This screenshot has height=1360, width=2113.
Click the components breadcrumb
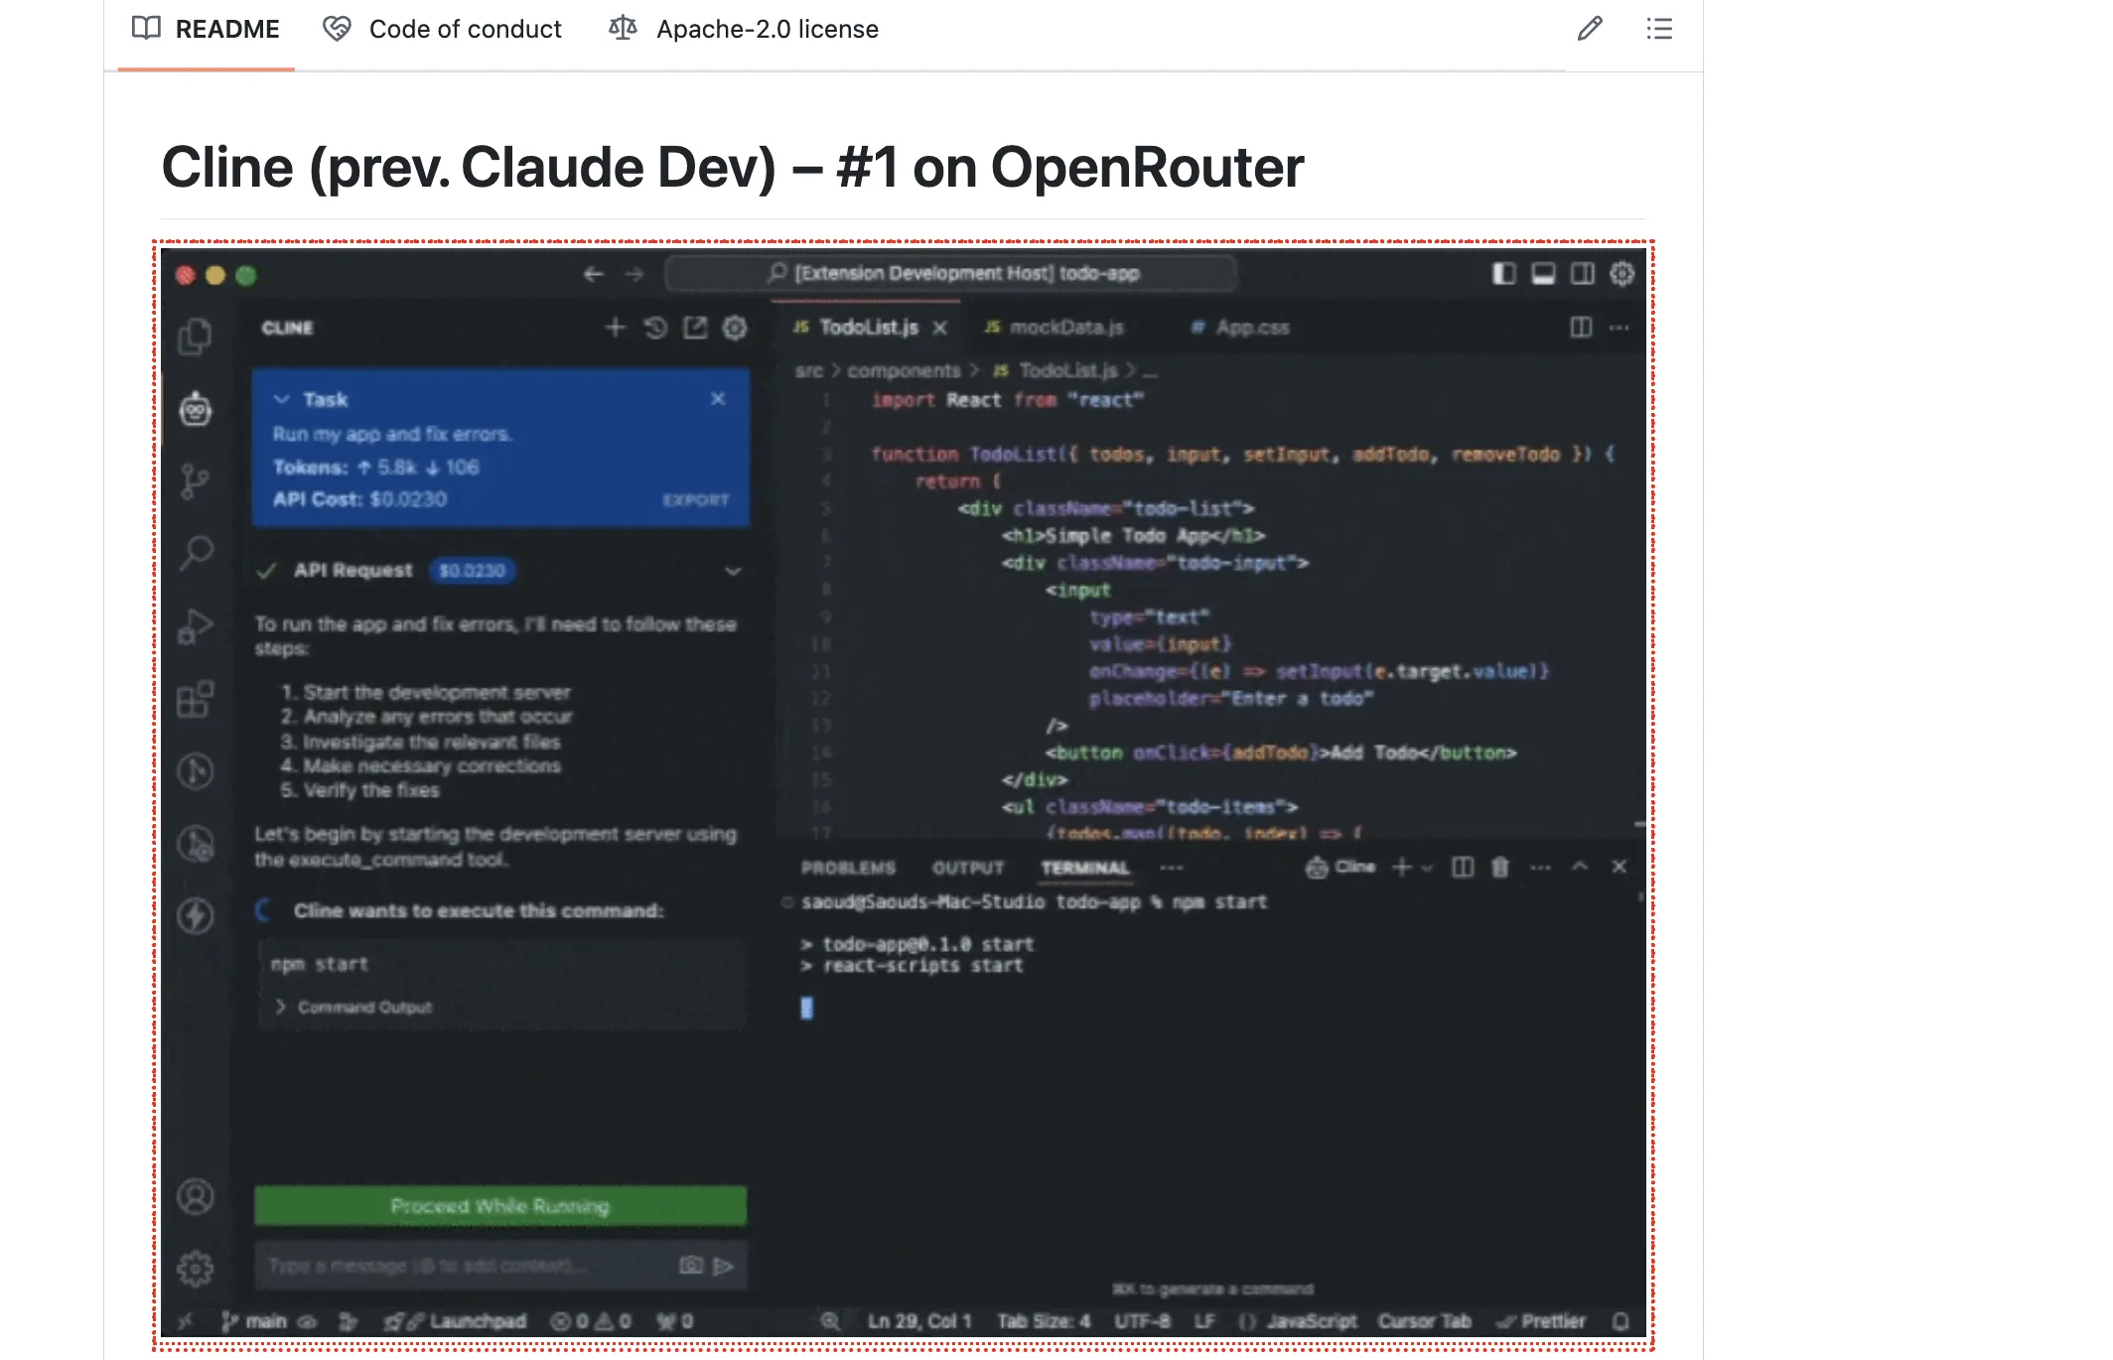click(x=904, y=370)
